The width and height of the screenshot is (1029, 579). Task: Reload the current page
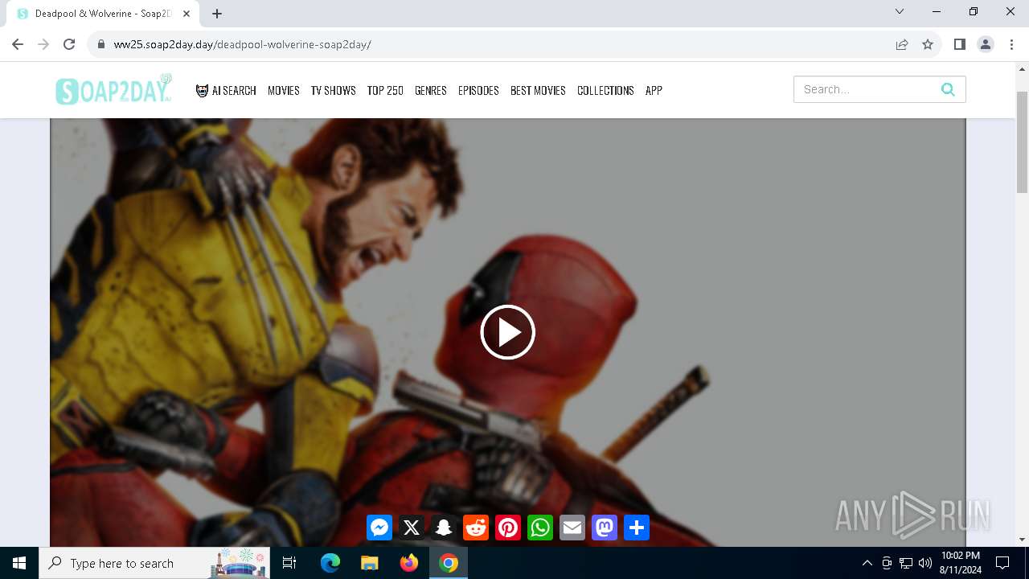69,44
